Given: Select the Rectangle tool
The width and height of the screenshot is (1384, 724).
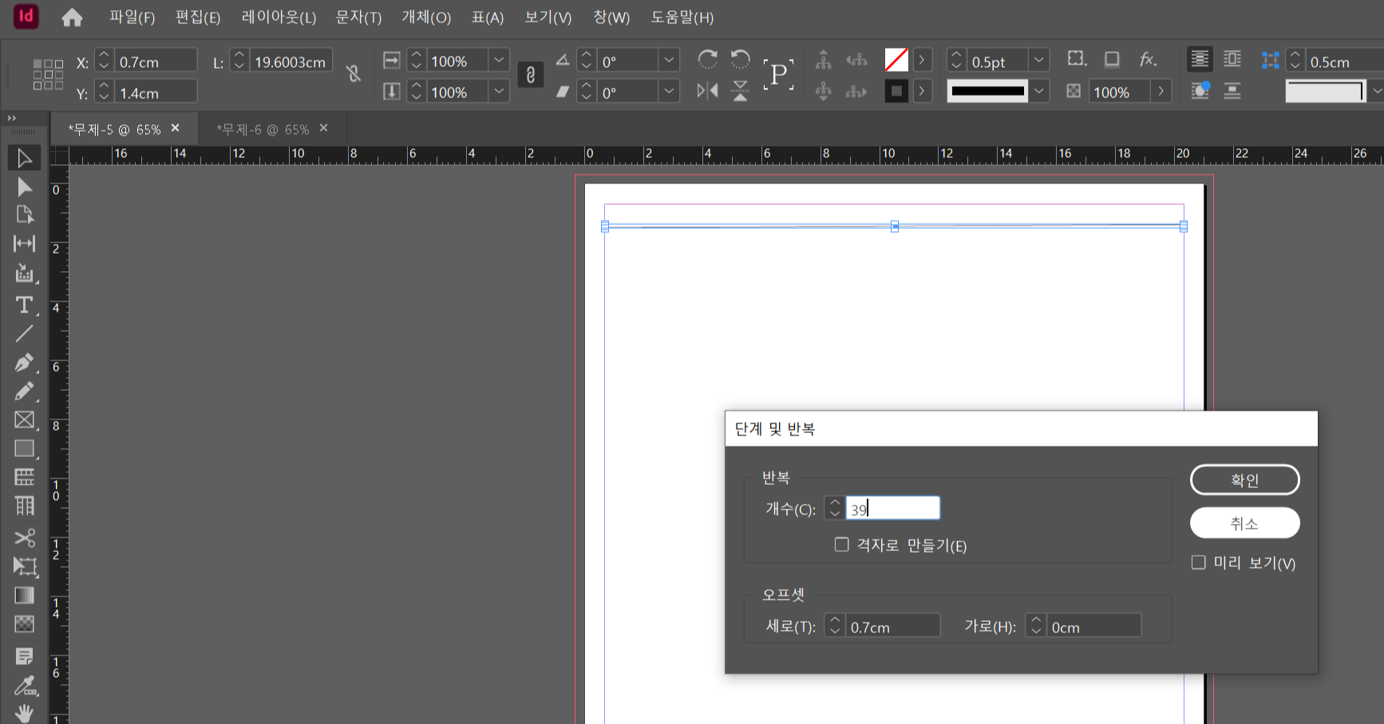Looking at the screenshot, I should (x=24, y=448).
